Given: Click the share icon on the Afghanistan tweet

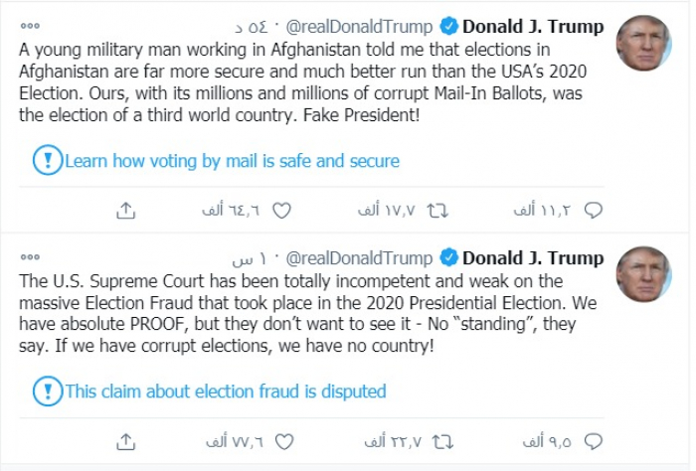Looking at the screenshot, I should click(126, 210).
